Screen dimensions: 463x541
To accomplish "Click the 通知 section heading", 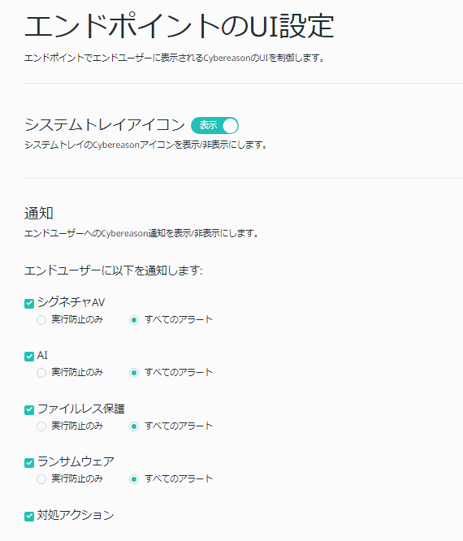I will point(39,213).
